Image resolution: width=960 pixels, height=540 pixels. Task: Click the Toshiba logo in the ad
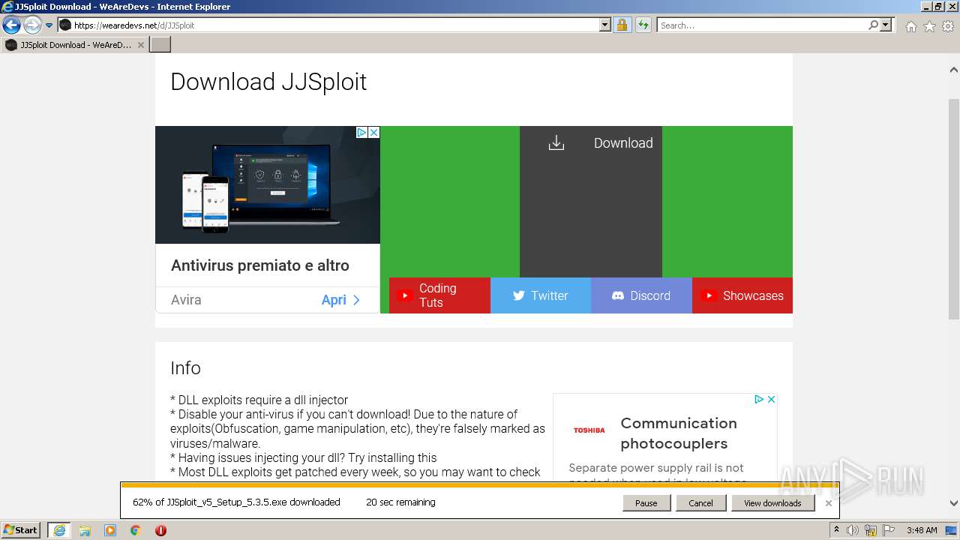[589, 430]
